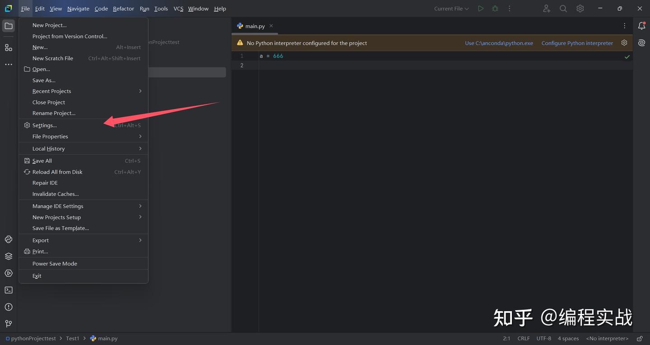Open interpreter banner gear options
Viewport: 650px width, 345px height.
coord(624,43)
